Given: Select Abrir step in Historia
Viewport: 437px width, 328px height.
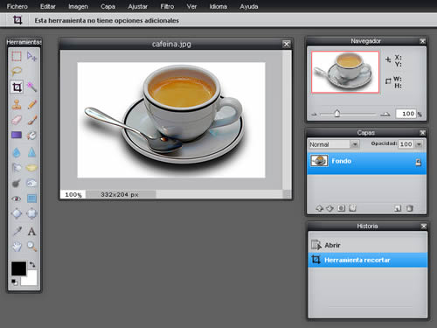Looking at the screenshot, I should tap(368, 245).
